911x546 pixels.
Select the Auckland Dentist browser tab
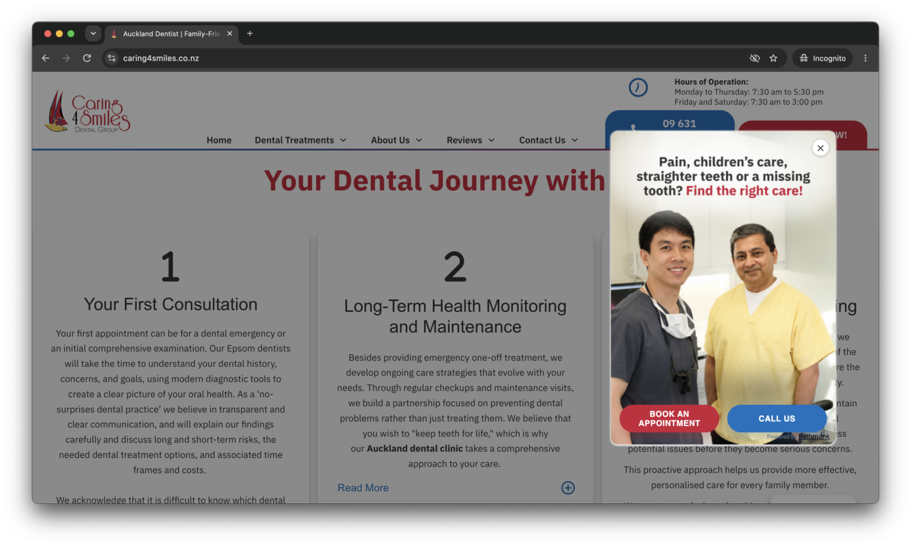pyautogui.click(x=171, y=34)
